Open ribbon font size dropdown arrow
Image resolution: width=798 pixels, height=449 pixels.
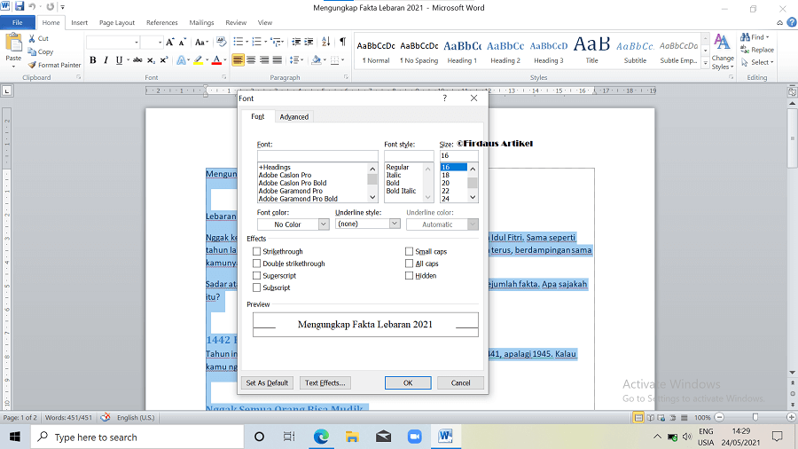(160, 43)
